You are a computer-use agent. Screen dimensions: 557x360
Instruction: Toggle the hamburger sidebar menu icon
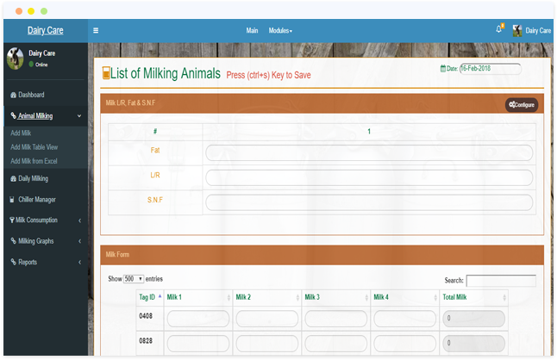pos(96,30)
